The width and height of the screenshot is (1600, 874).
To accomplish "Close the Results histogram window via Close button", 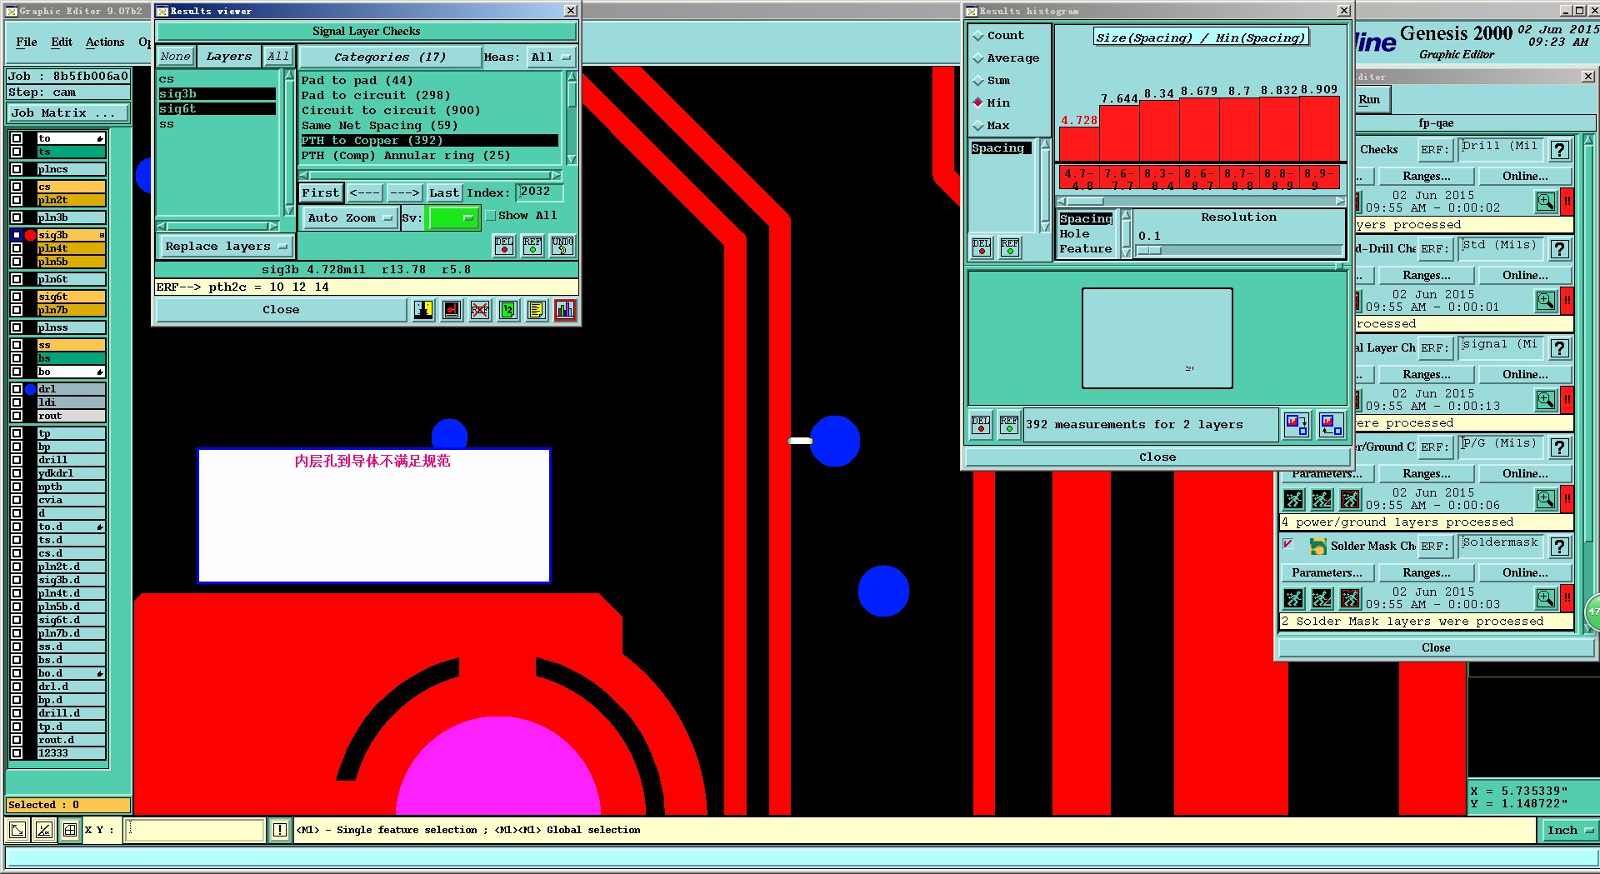I will click(x=1157, y=457).
